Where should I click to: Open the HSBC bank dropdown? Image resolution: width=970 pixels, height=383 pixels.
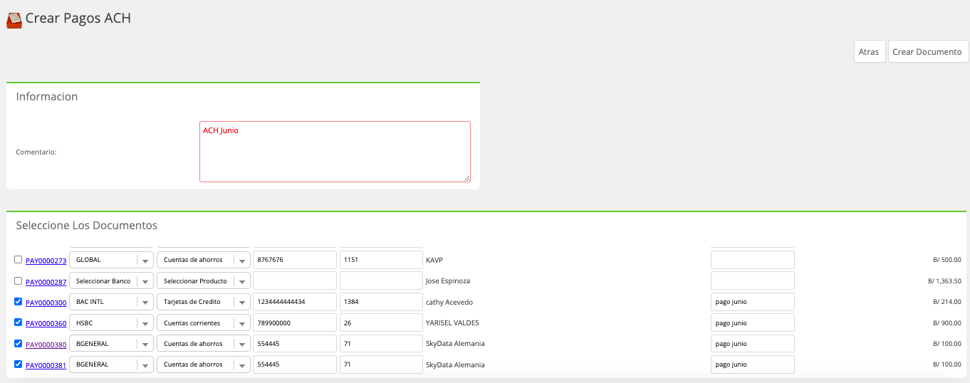tap(111, 322)
